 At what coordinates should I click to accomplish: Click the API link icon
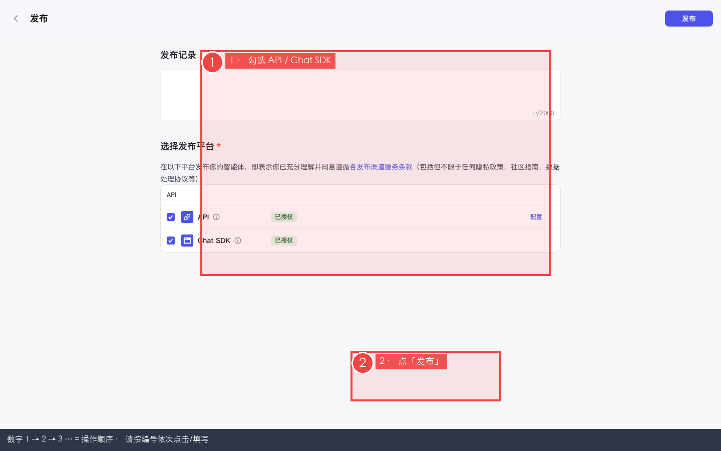tap(187, 217)
